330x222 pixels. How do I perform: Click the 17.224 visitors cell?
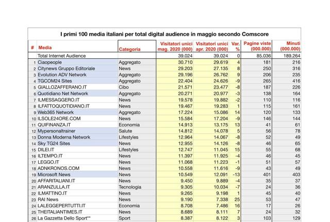click(185, 112)
